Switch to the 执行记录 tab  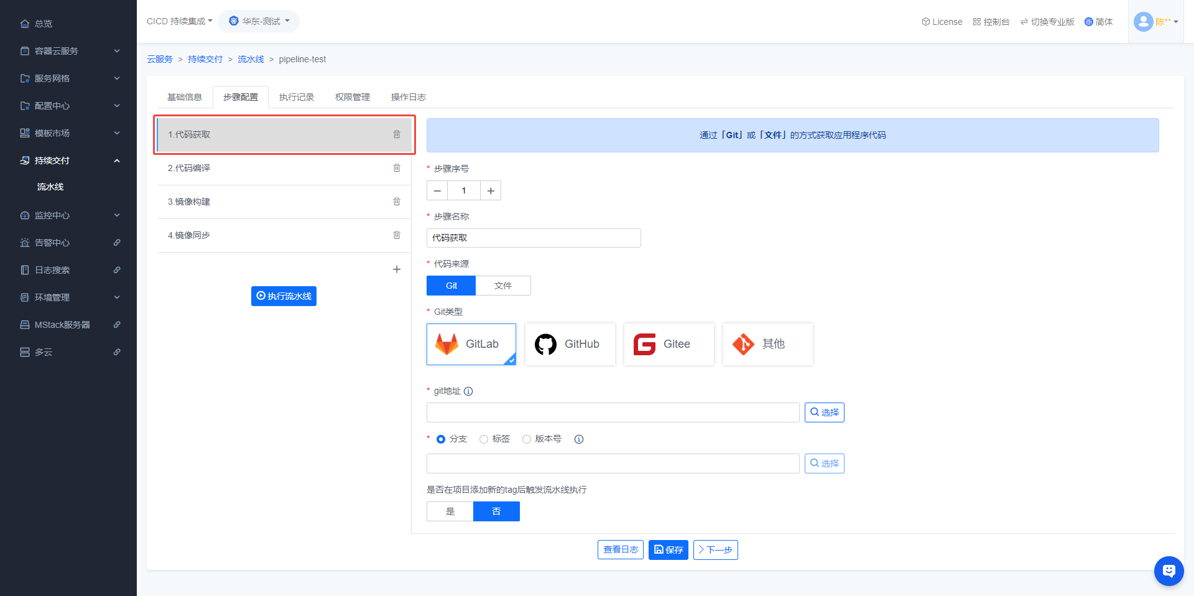(297, 97)
